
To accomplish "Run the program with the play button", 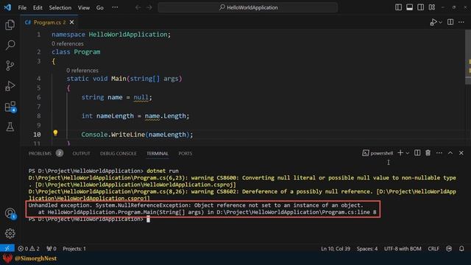I will [x=433, y=22].
